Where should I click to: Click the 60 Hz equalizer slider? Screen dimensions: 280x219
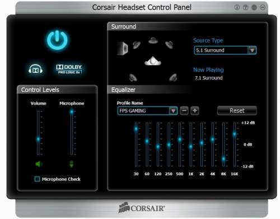point(147,141)
